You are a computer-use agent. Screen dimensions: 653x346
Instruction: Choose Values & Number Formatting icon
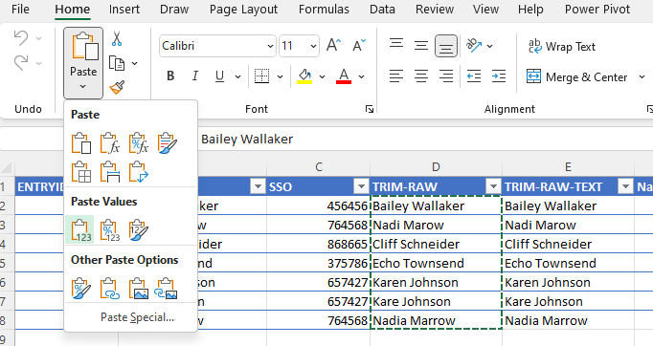(109, 230)
